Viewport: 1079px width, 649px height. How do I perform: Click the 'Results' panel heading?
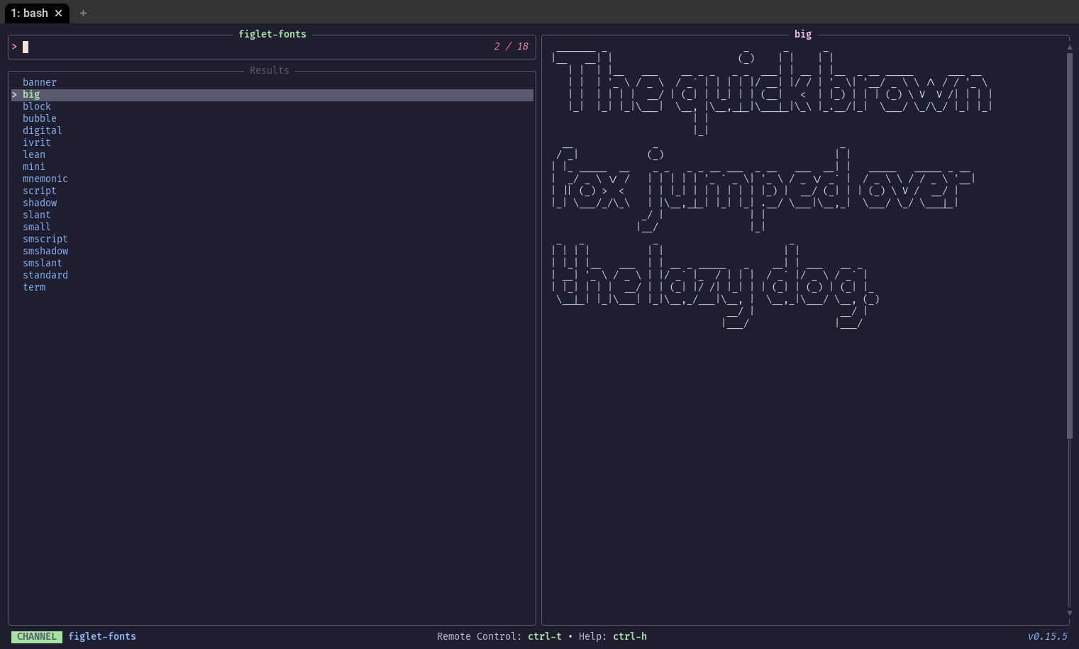270,70
